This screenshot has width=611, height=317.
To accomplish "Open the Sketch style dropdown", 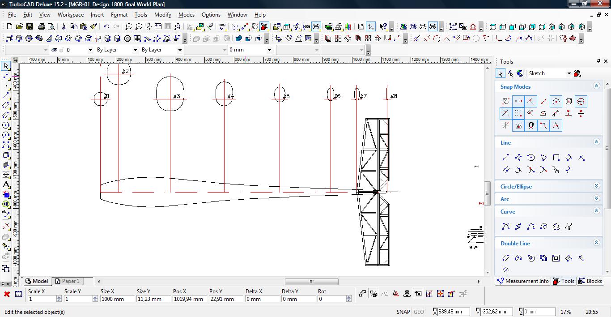I will pyautogui.click(x=569, y=73).
